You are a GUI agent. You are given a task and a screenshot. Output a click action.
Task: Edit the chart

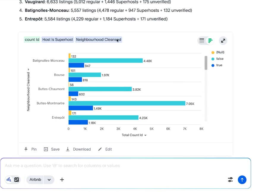(x=105, y=149)
